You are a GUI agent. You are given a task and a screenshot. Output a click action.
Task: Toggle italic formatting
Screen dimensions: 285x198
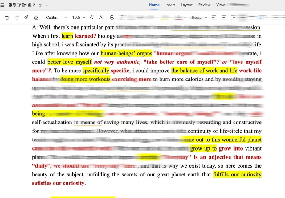[x=122, y=18]
